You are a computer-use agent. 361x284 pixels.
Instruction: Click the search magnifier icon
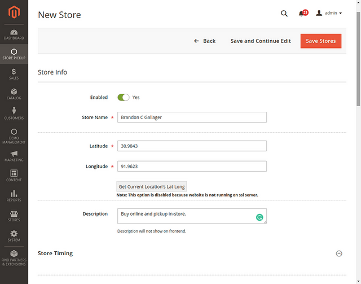284,14
